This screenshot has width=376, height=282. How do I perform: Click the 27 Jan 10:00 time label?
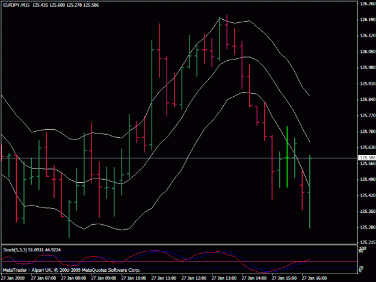click(x=134, y=278)
